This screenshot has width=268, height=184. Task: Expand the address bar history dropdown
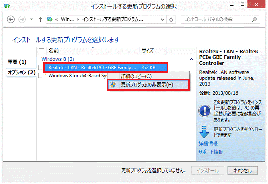click(163, 20)
